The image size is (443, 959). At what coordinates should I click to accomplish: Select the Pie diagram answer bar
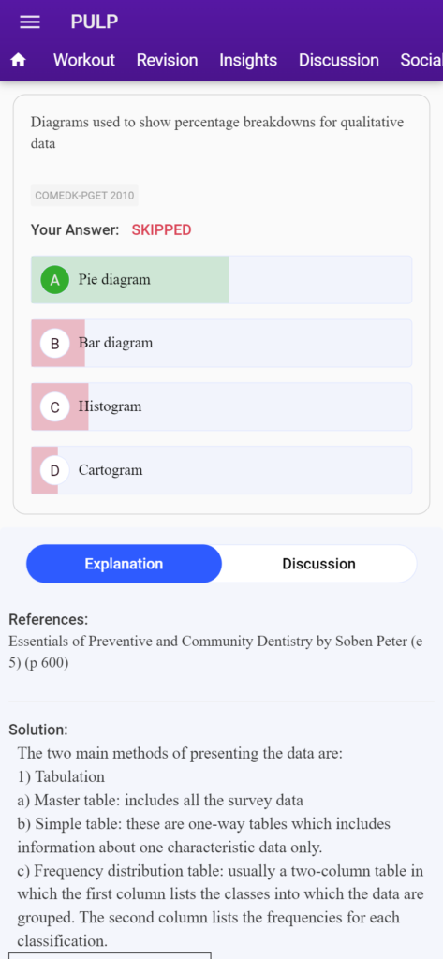click(221, 280)
